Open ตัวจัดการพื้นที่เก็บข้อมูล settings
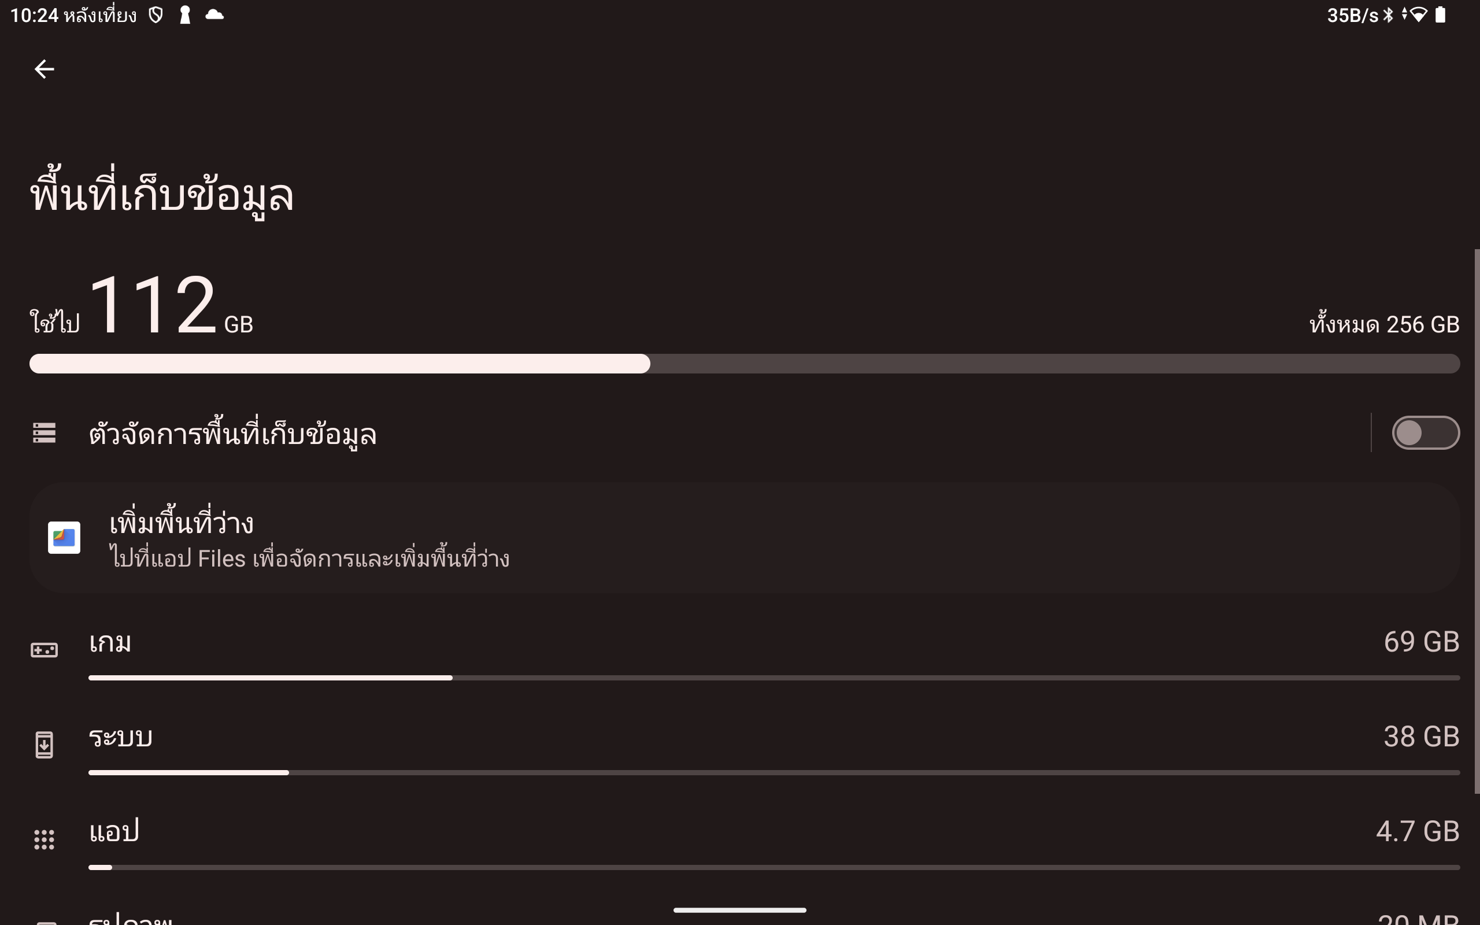Viewport: 1480px width, 925px height. pos(232,434)
